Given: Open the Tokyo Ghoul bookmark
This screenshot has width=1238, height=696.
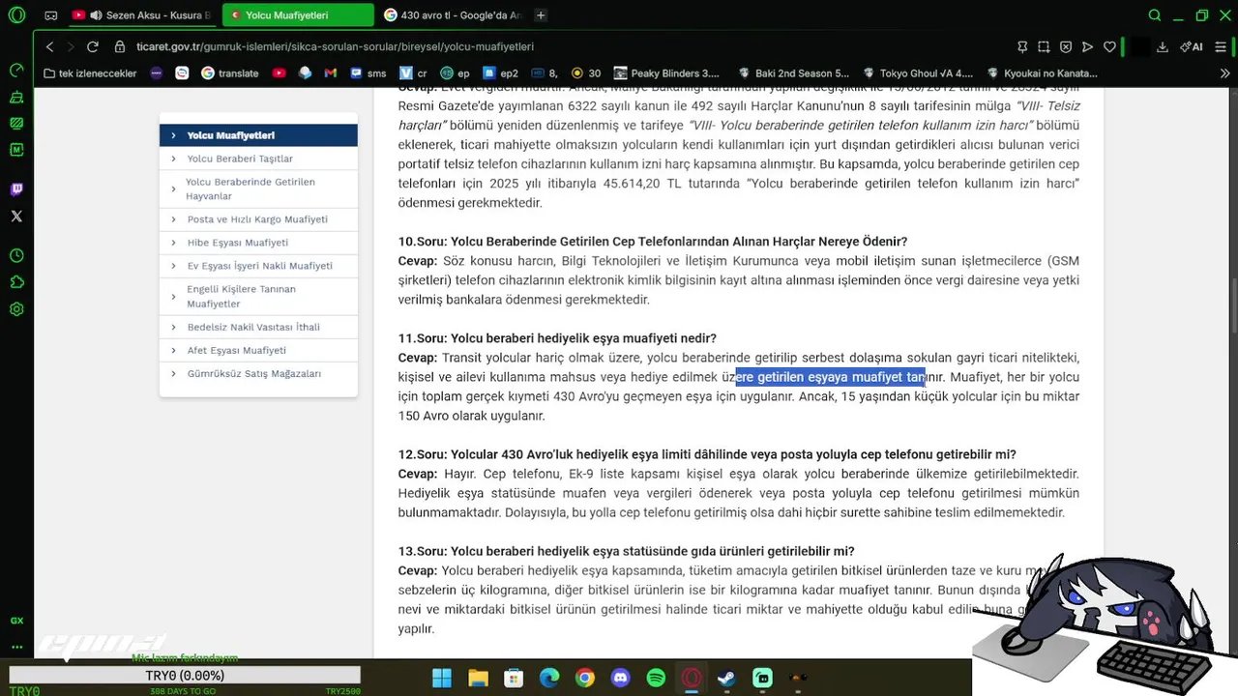Looking at the screenshot, I should tap(918, 73).
